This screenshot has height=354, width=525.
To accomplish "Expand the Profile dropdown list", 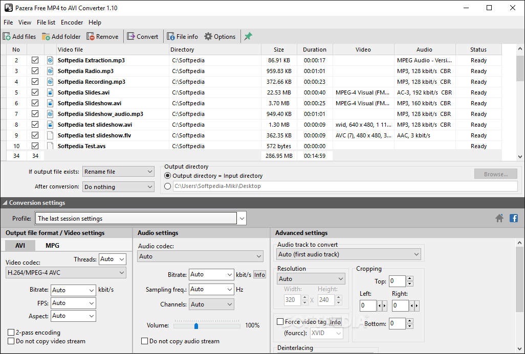I will (242, 219).
